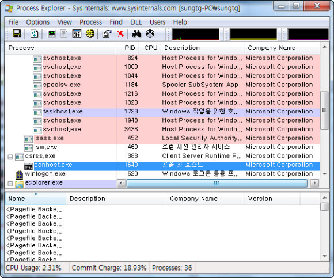Sort lower pane by Version column
This screenshot has width=334, height=278.
pyautogui.click(x=272, y=199)
